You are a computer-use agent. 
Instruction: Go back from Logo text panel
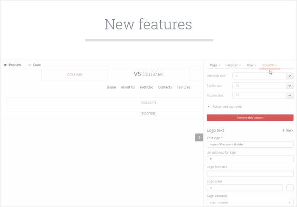pyautogui.click(x=288, y=130)
